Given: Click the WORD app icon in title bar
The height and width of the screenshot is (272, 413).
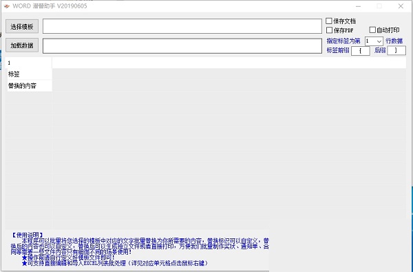Looking at the screenshot, I should (x=7, y=6).
